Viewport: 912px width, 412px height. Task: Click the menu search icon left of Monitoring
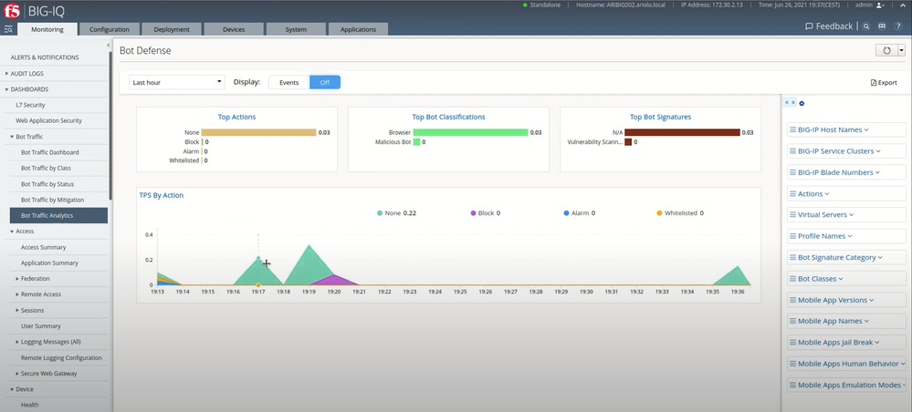pyautogui.click(x=8, y=29)
